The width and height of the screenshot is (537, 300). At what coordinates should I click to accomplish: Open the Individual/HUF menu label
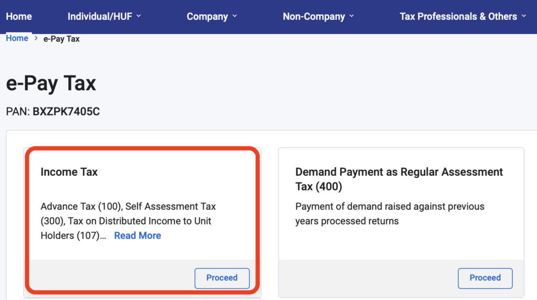[x=100, y=16]
